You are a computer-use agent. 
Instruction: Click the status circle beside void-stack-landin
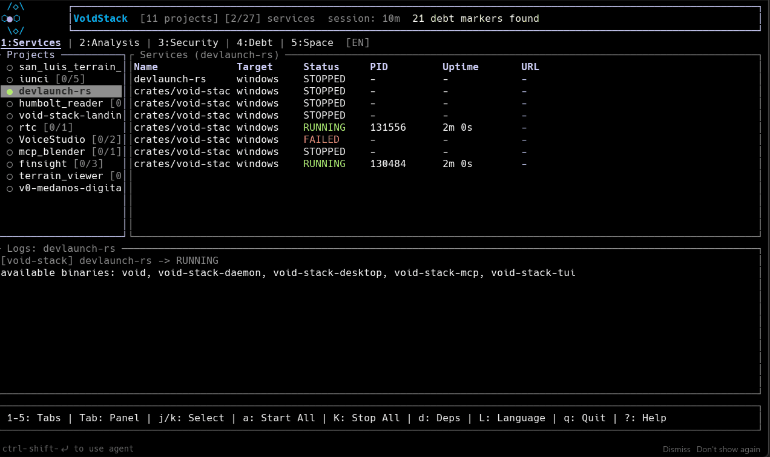10,116
